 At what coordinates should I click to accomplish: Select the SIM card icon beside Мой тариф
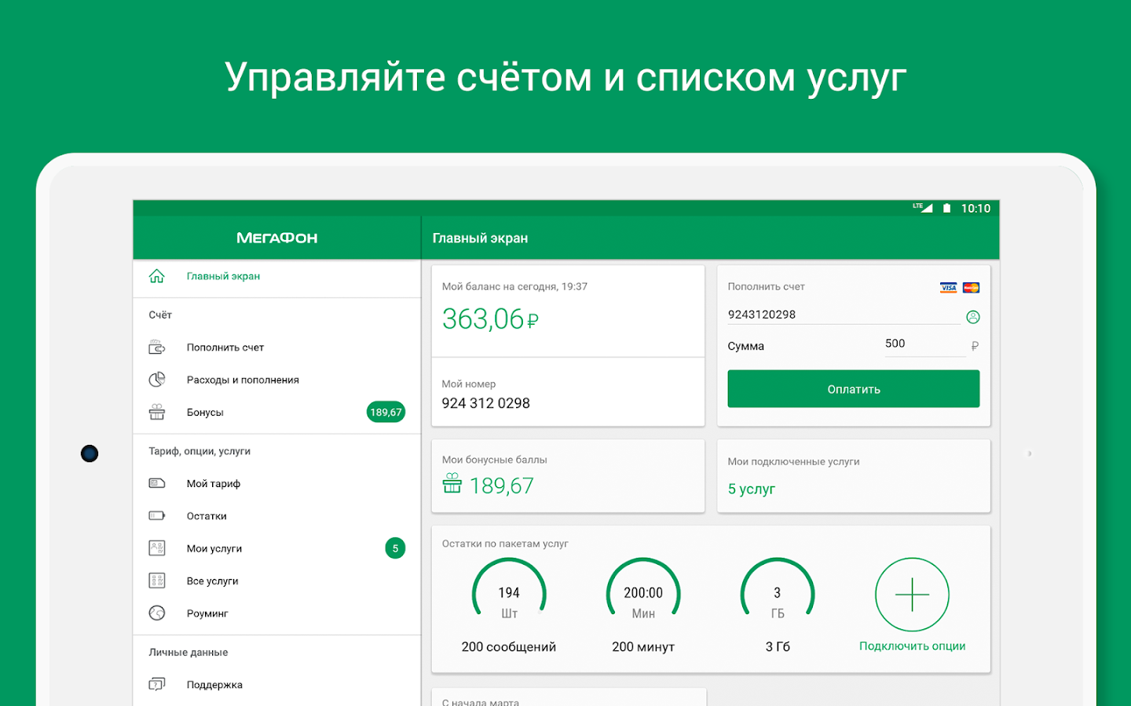tap(157, 483)
